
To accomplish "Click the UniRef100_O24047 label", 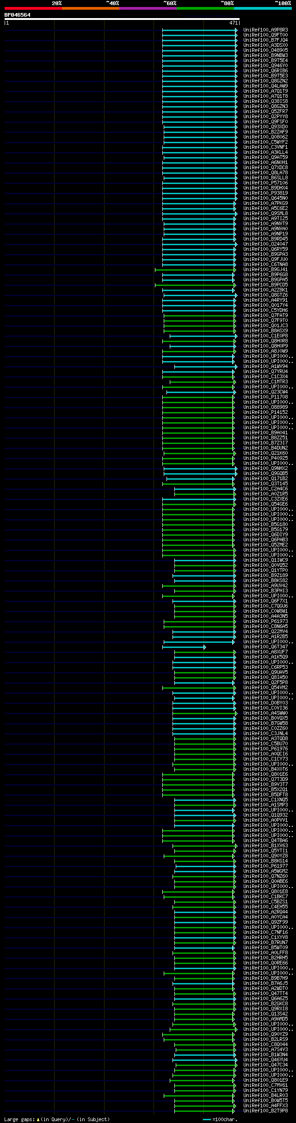I will pyautogui.click(x=265, y=244).
